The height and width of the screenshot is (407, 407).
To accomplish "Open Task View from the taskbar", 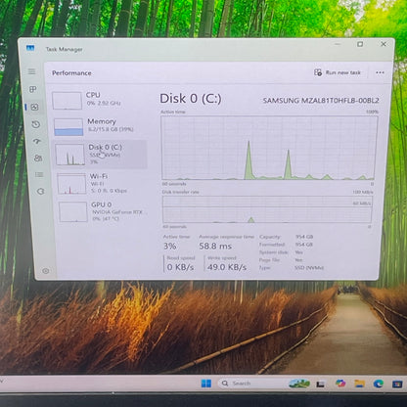I will coord(320,384).
